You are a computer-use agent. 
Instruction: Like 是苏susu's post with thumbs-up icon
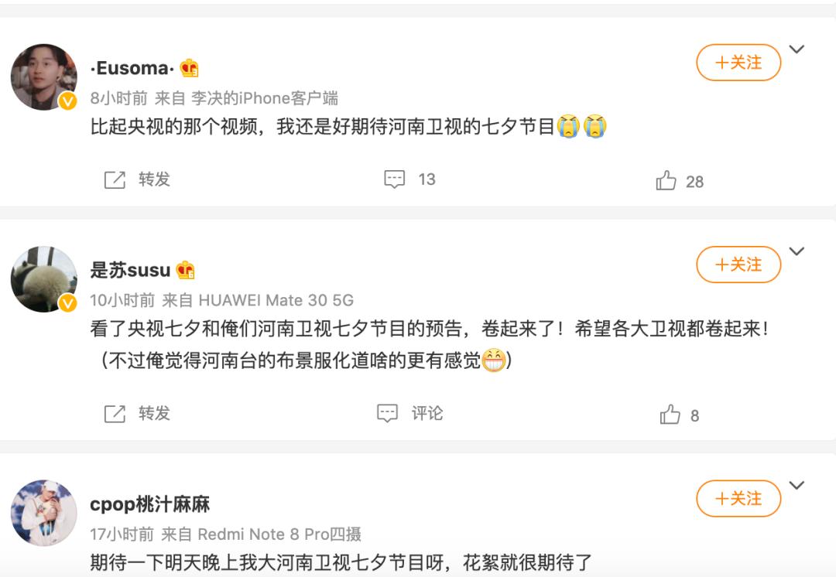click(x=670, y=415)
